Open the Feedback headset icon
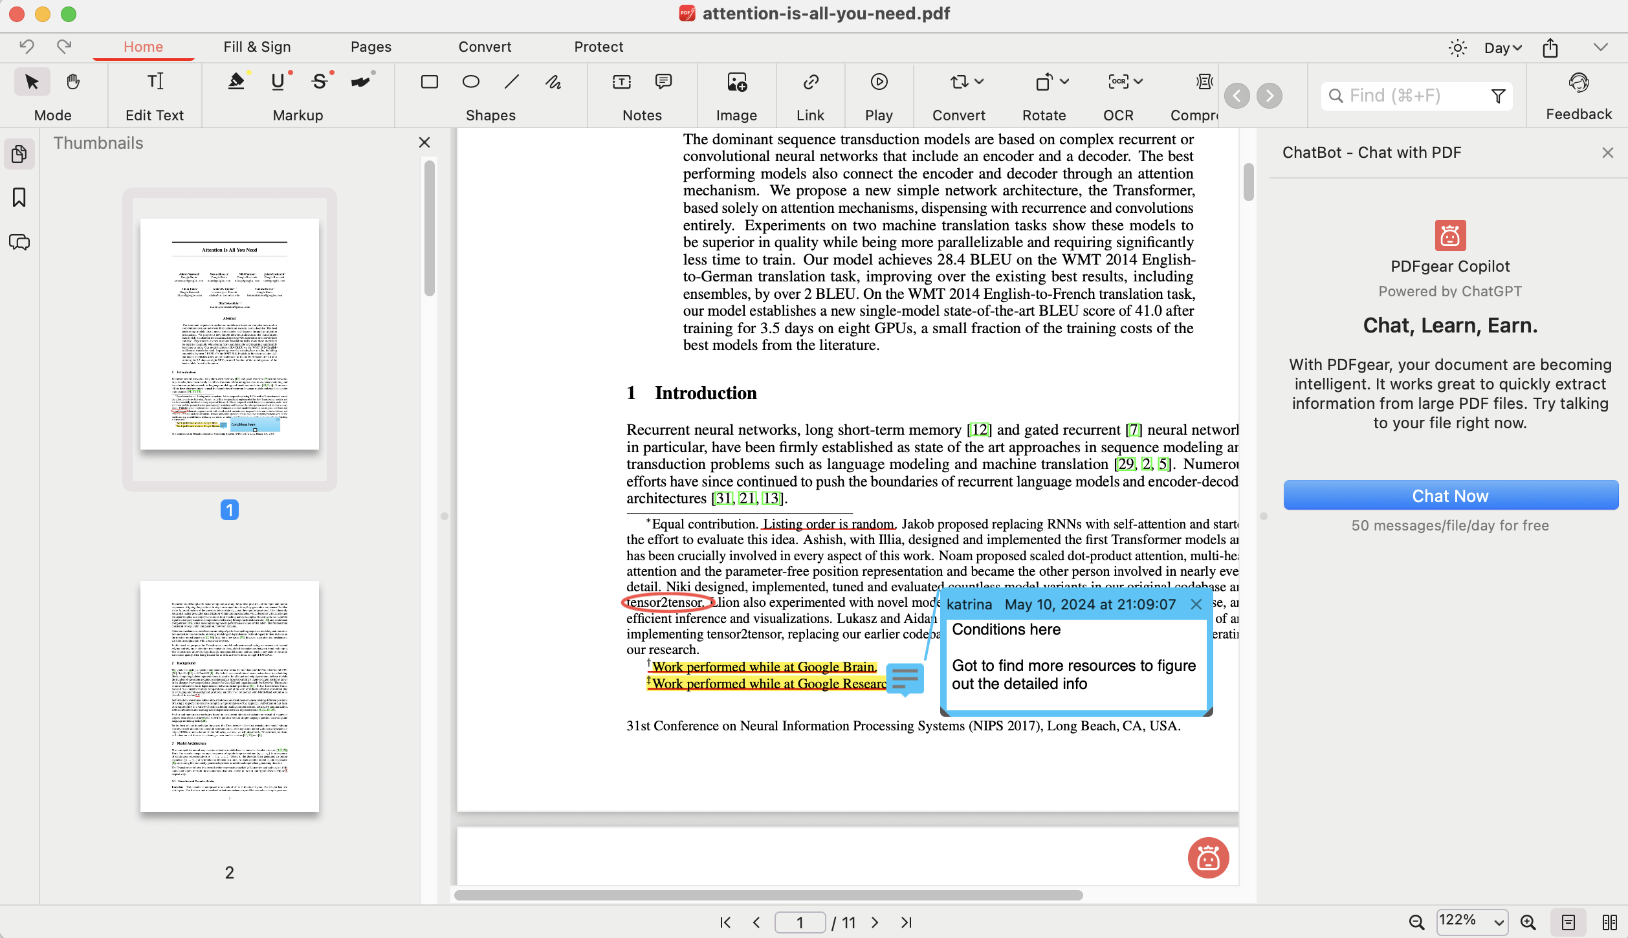 (x=1579, y=83)
